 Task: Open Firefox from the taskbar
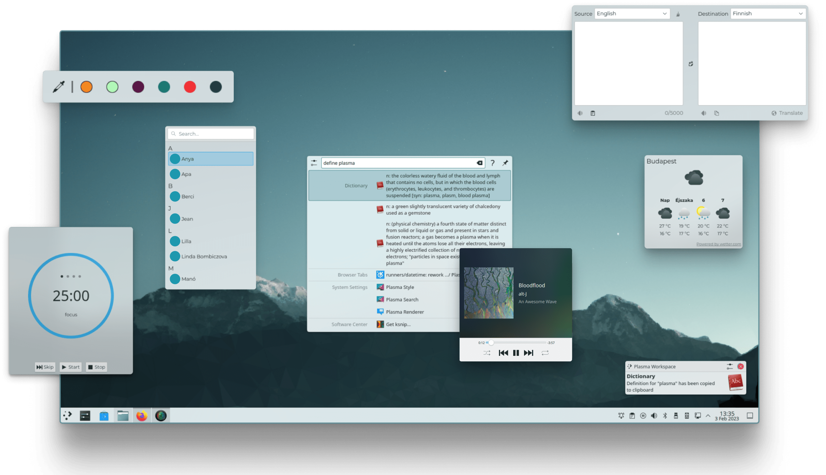coord(142,416)
